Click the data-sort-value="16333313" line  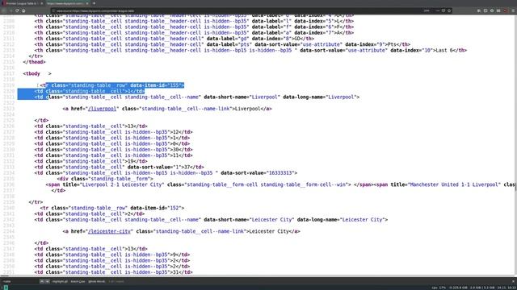coord(166,173)
